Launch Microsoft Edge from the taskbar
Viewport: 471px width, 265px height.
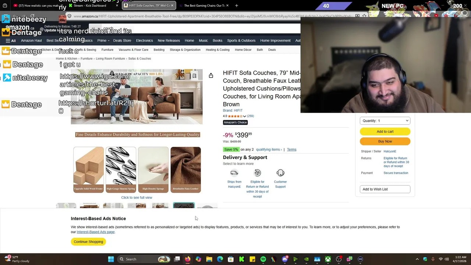[x=220, y=259]
